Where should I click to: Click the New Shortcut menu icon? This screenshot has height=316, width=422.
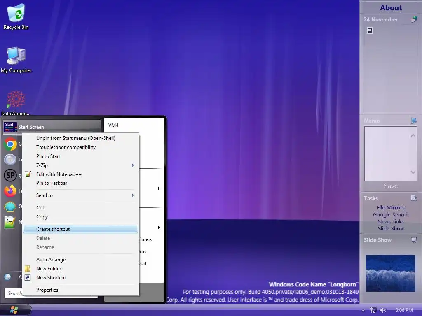(28, 278)
